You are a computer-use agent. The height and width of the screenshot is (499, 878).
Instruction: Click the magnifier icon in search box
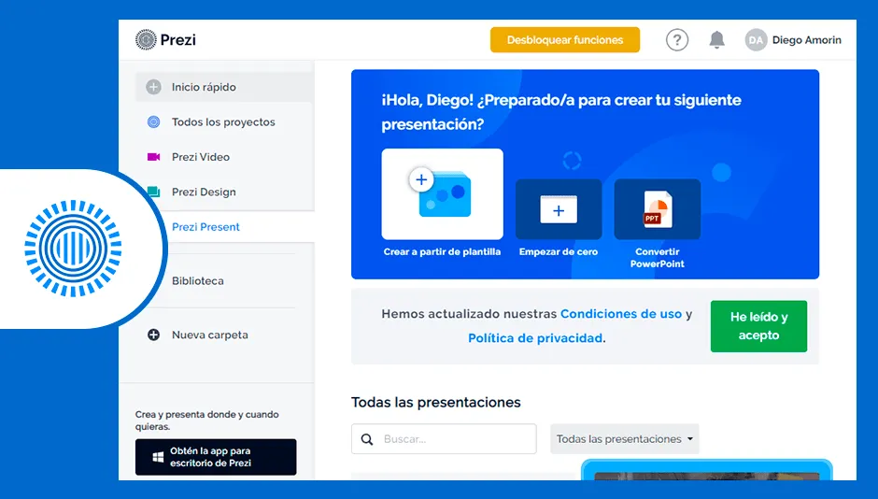pos(367,439)
